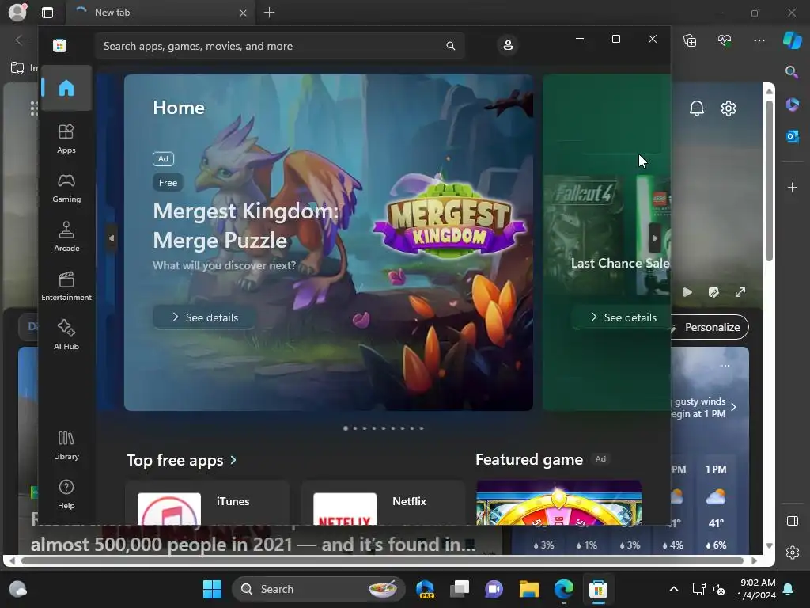
Task: Click the taskbar Search box
Action: 318,589
